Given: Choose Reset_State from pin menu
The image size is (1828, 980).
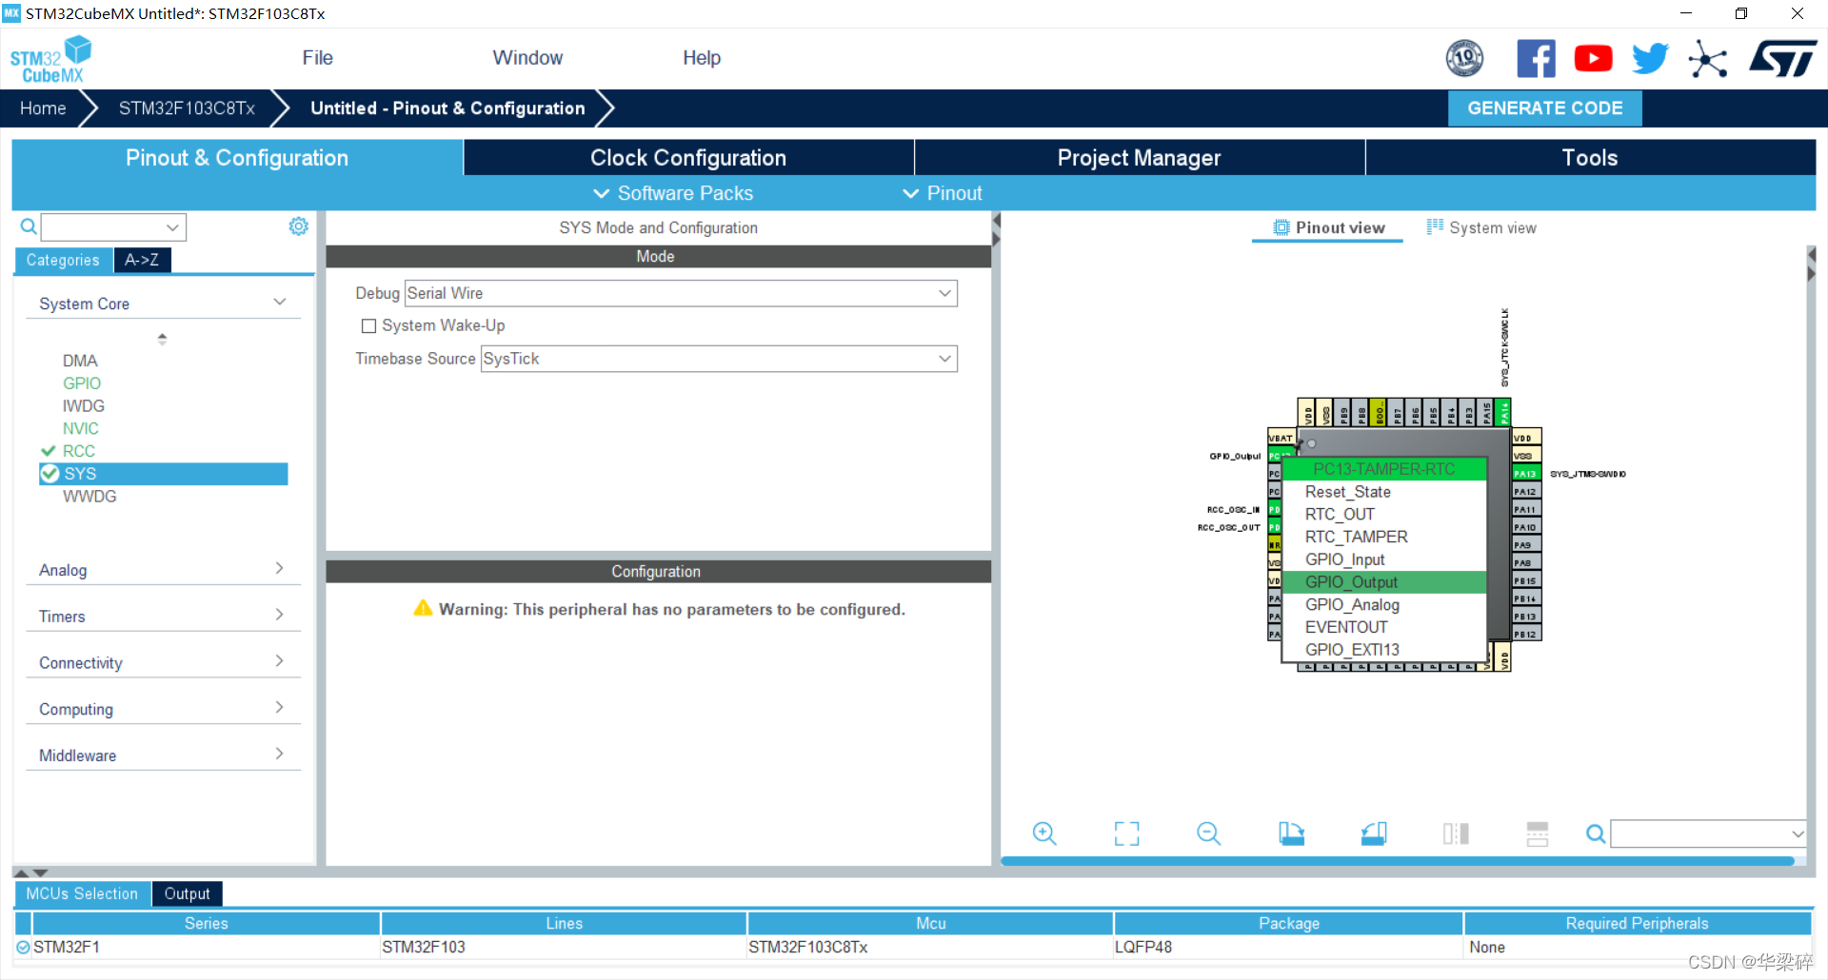Looking at the screenshot, I should coord(1384,492).
